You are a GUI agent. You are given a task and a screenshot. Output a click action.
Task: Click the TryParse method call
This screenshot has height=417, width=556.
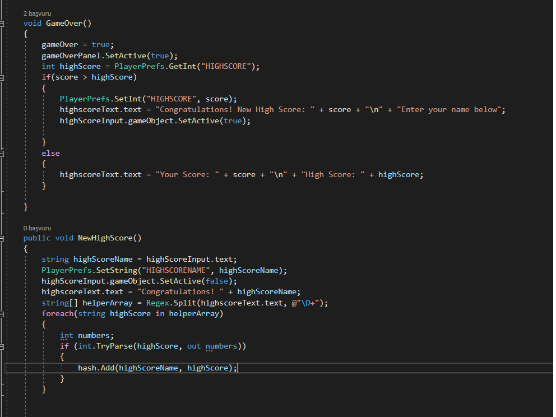click(114, 346)
